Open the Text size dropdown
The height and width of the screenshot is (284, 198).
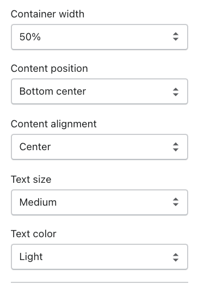tap(100, 202)
